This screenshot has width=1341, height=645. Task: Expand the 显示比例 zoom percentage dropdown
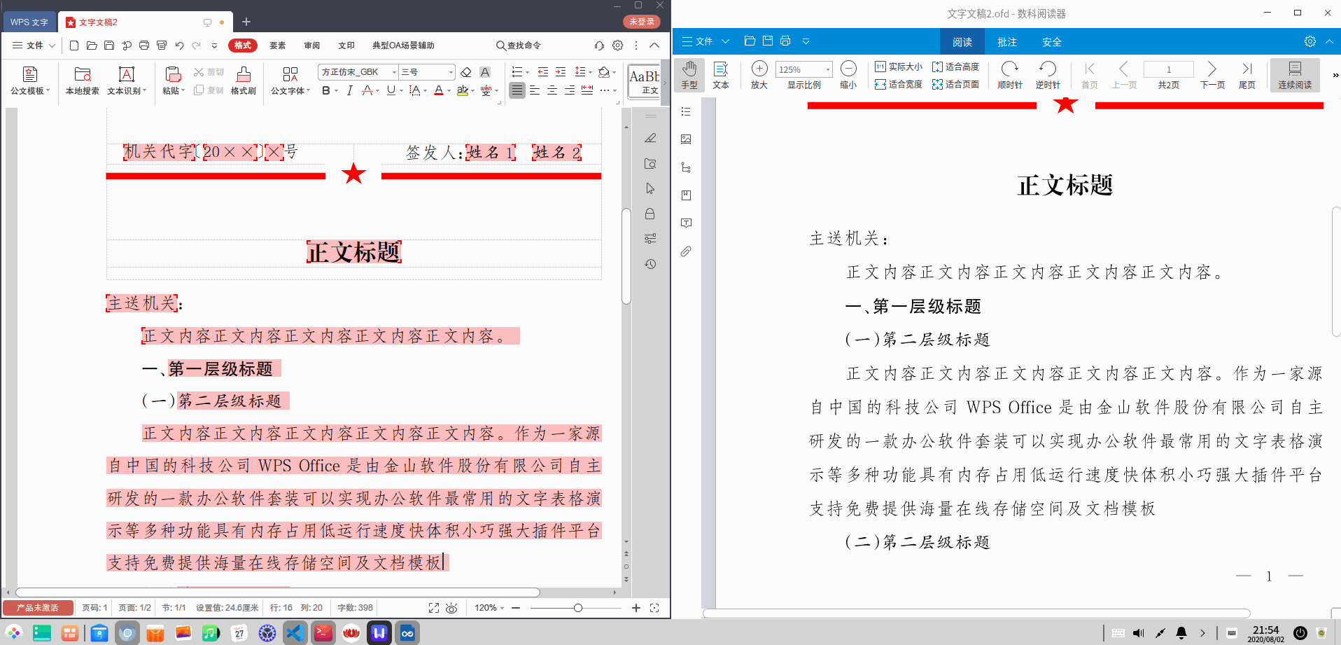827,69
